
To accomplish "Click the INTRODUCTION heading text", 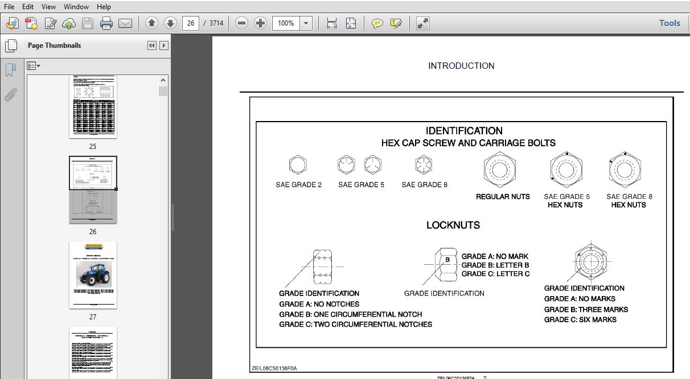I will [461, 66].
